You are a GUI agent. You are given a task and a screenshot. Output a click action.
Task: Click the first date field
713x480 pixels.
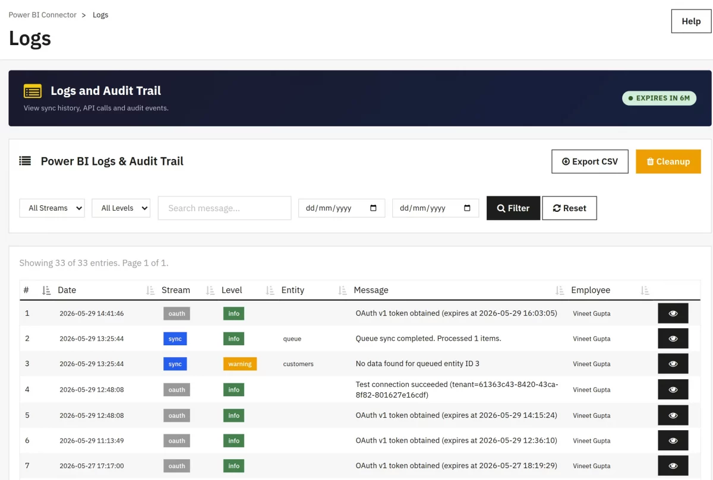coord(342,208)
